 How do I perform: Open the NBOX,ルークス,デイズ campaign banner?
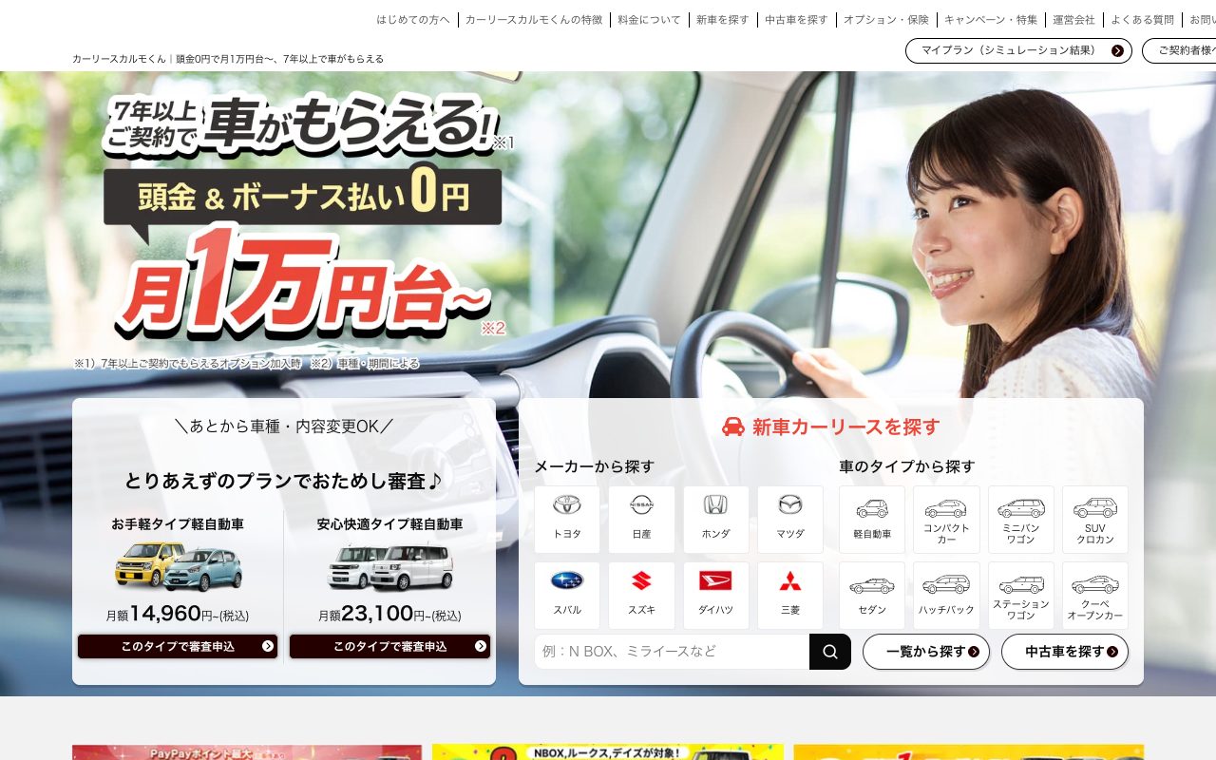608,752
